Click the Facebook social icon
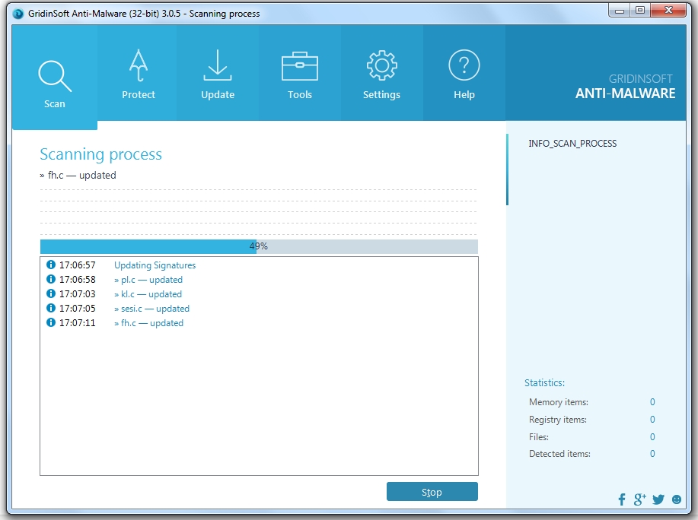The height and width of the screenshot is (520, 698). point(622,499)
